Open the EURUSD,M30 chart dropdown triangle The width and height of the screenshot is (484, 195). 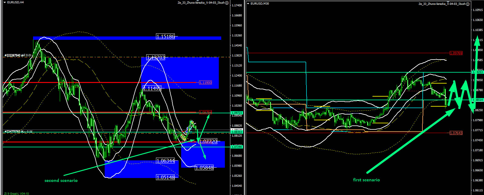[x=249, y=4]
